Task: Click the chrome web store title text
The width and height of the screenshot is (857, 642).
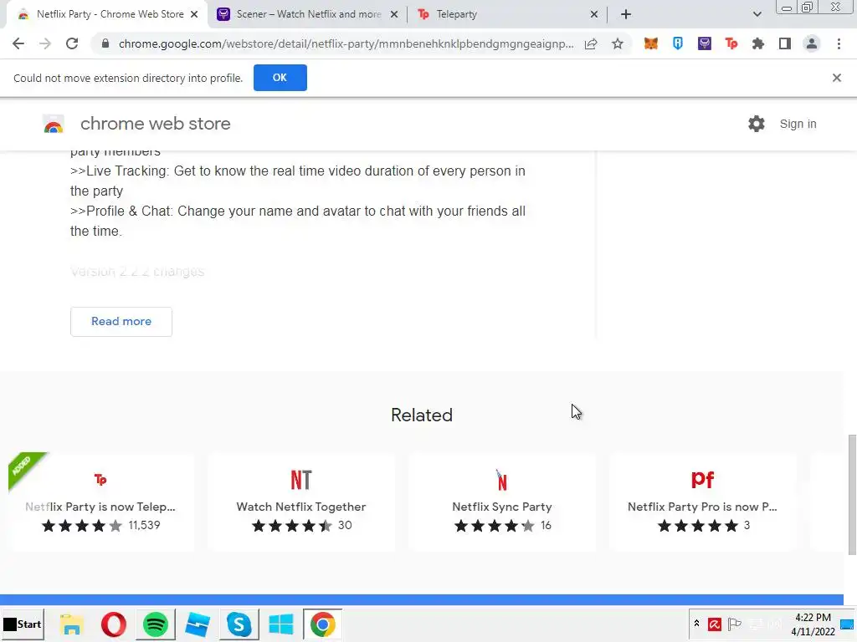Action: coord(156,124)
